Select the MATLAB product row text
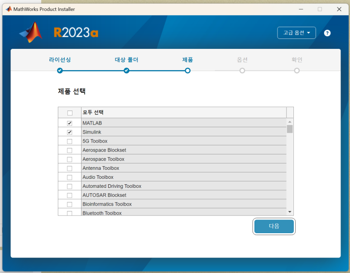 (x=92, y=123)
